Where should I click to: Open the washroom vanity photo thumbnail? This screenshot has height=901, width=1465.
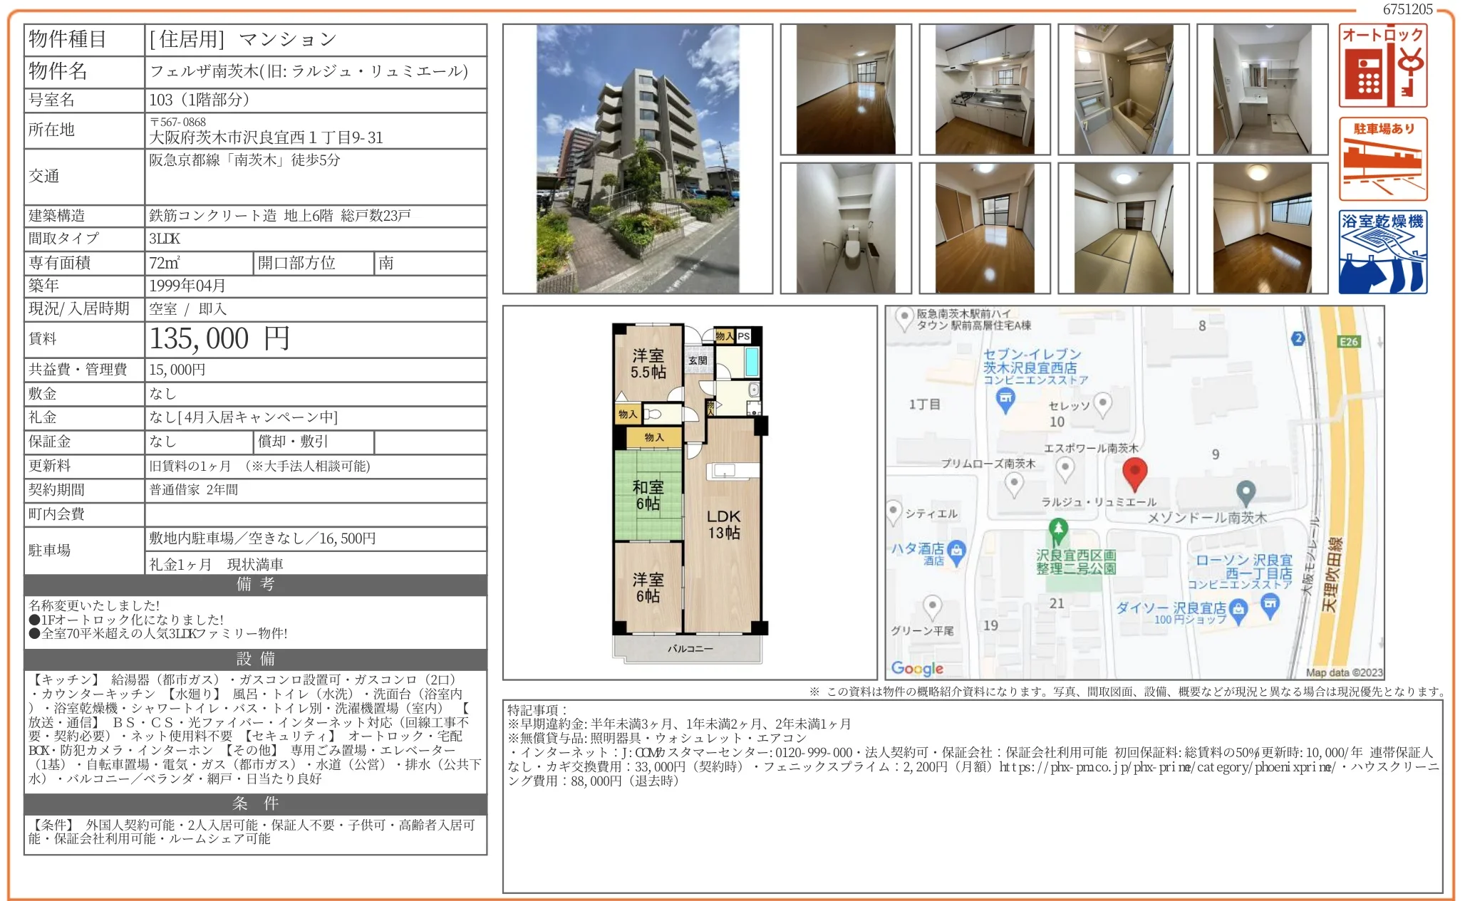pos(1262,90)
